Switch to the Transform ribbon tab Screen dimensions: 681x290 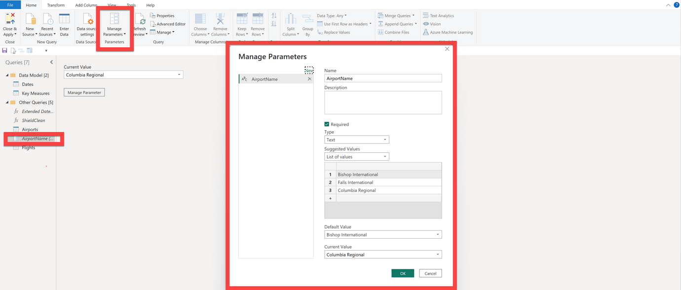[x=56, y=5]
